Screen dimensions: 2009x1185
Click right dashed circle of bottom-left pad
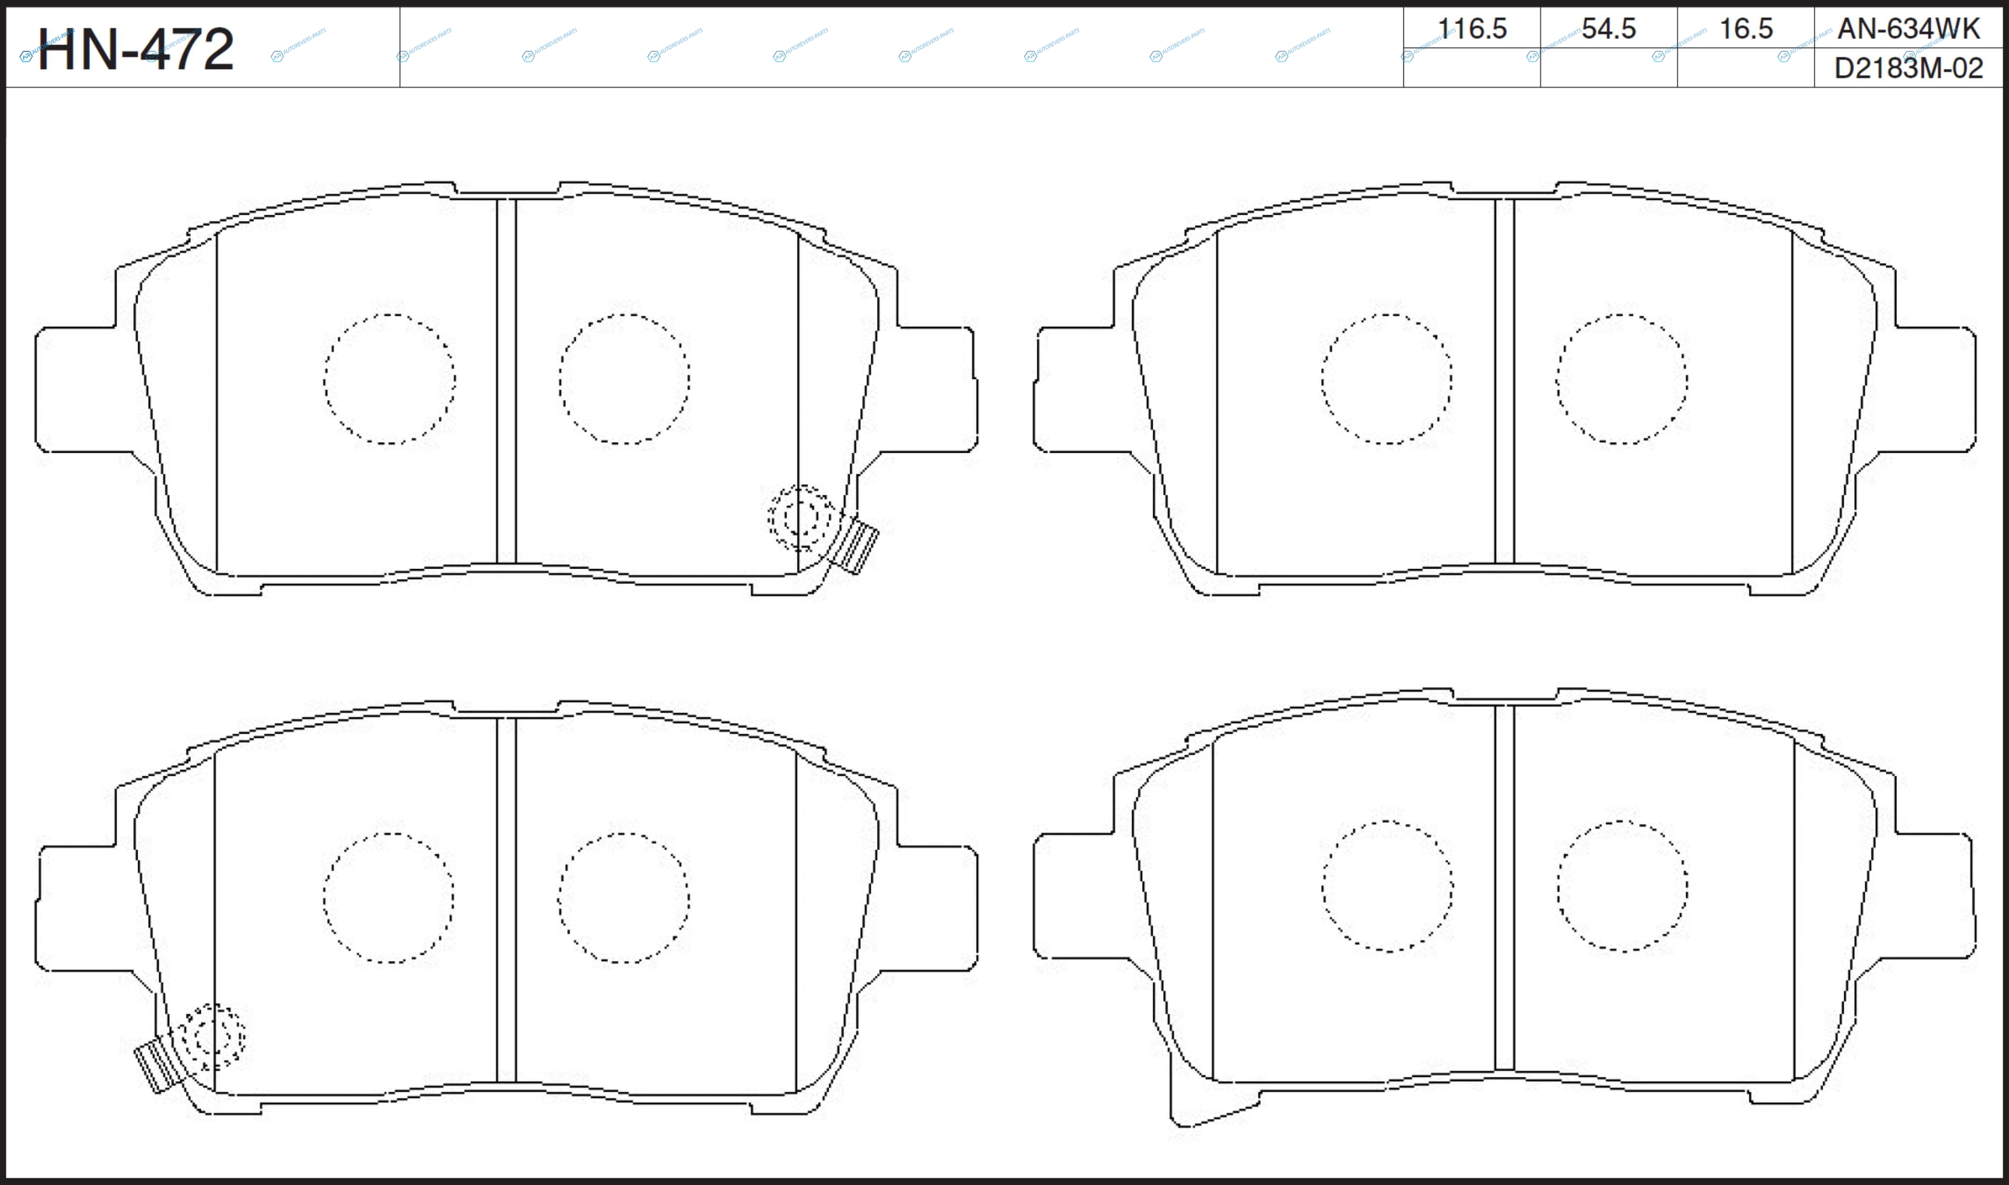[624, 897]
